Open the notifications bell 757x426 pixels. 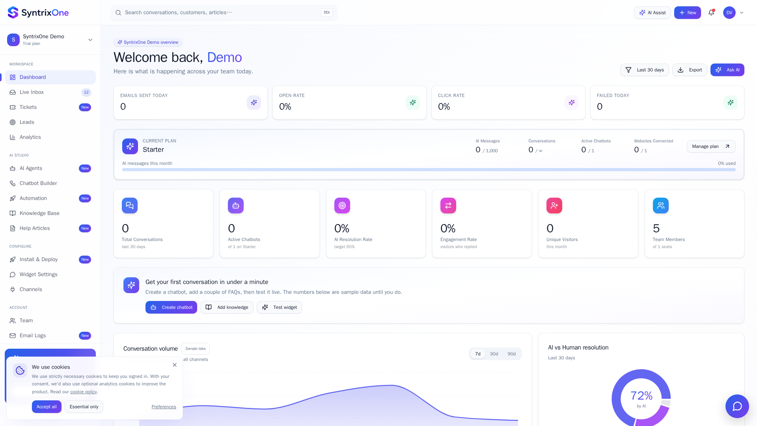[711, 13]
